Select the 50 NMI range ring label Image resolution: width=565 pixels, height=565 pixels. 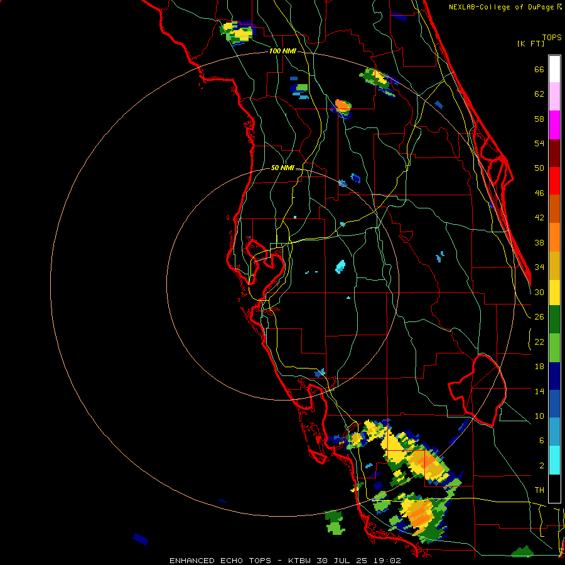(x=282, y=168)
